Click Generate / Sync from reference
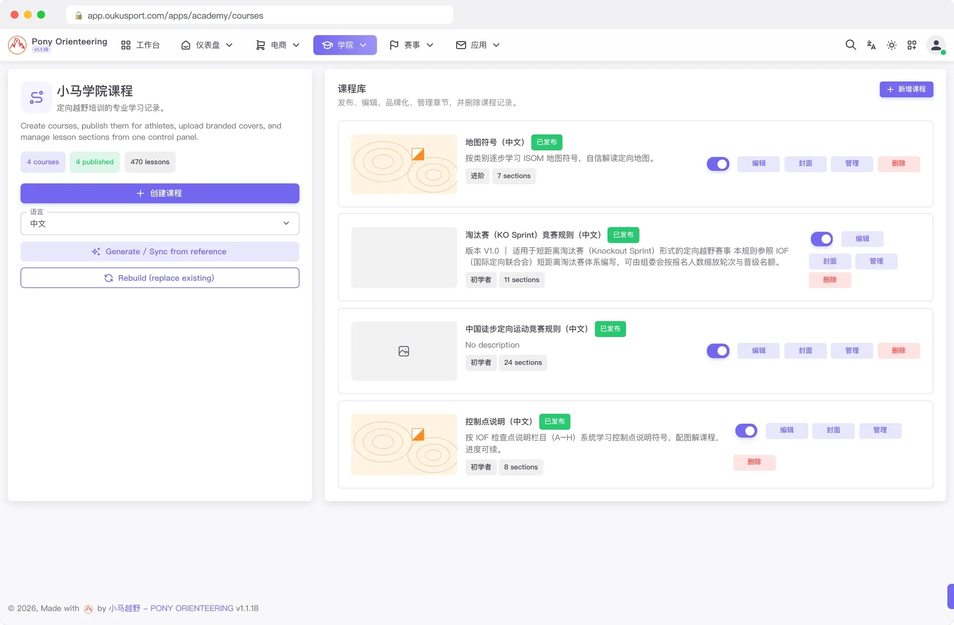Image resolution: width=954 pixels, height=625 pixels. point(160,252)
